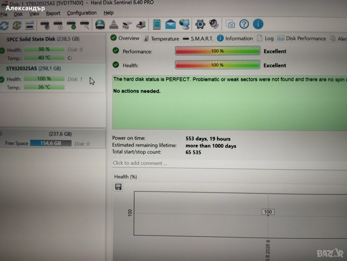Image resolution: width=347 pixels, height=261 pixels.
Task: Click the green disk status message box
Action: pyautogui.click(x=230, y=102)
